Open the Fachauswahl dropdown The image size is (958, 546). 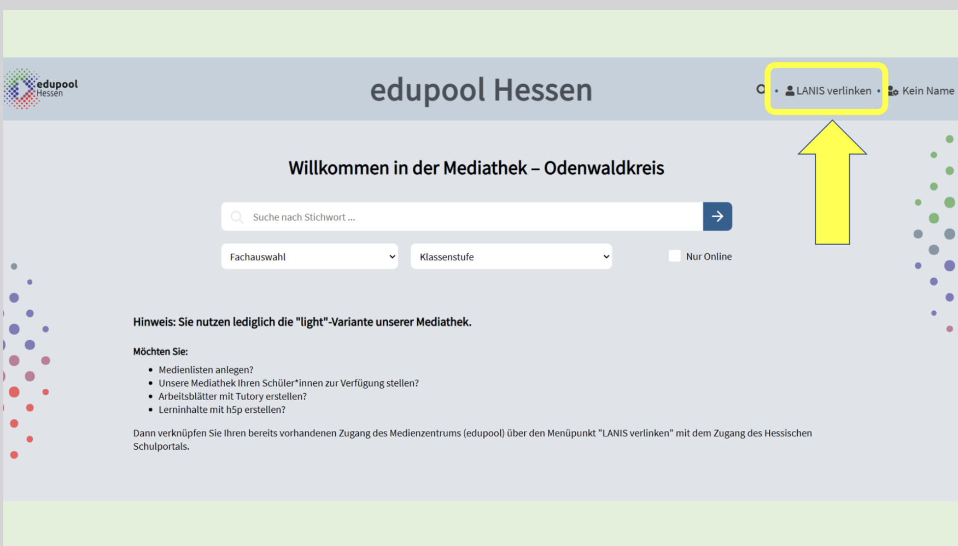coord(309,257)
